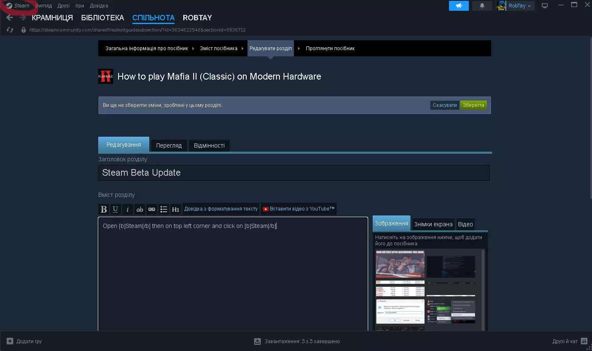The image size is (592, 351).
Task: Go forward with the right arrow
Action: pyautogui.click(x=22, y=18)
